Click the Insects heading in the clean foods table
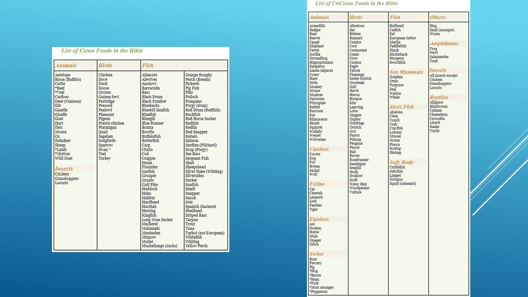This screenshot has width=528, height=297. point(64,169)
